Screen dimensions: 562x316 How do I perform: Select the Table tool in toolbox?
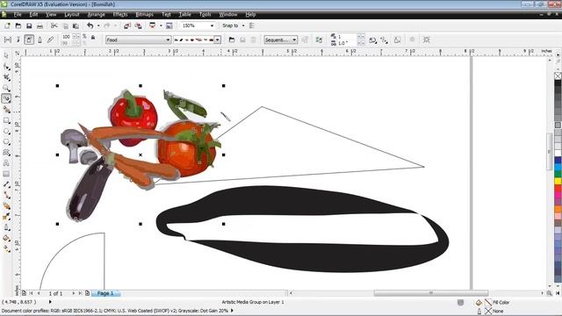tap(6, 174)
